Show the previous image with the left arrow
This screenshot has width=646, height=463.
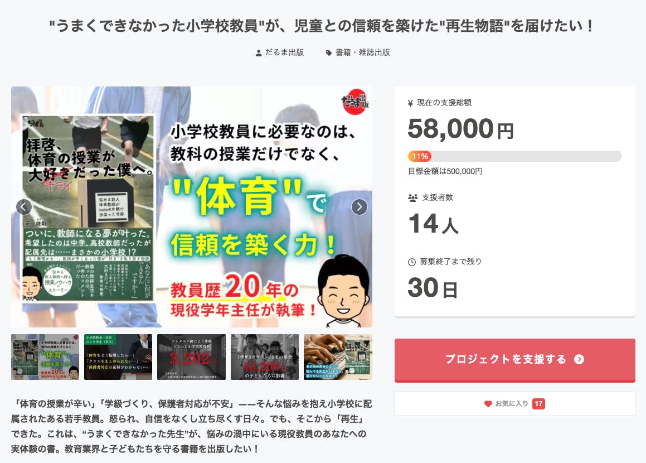pyautogui.click(x=24, y=206)
